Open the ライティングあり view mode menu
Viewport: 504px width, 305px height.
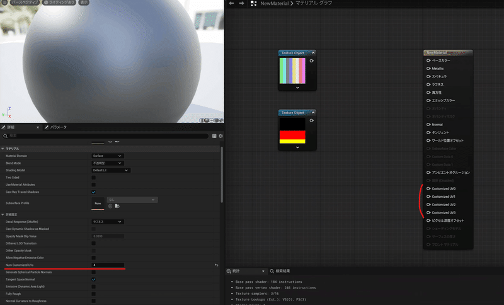[x=59, y=3]
